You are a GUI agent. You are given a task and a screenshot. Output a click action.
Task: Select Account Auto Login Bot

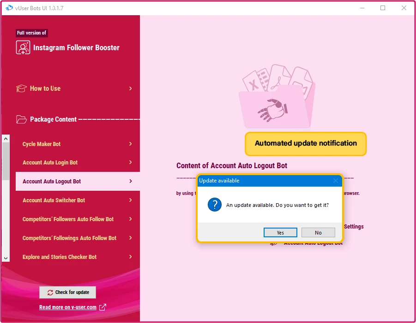tap(78, 162)
